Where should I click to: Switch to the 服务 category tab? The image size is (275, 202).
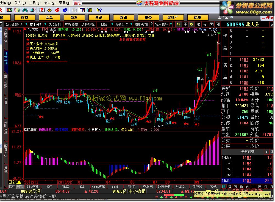coord(148,17)
